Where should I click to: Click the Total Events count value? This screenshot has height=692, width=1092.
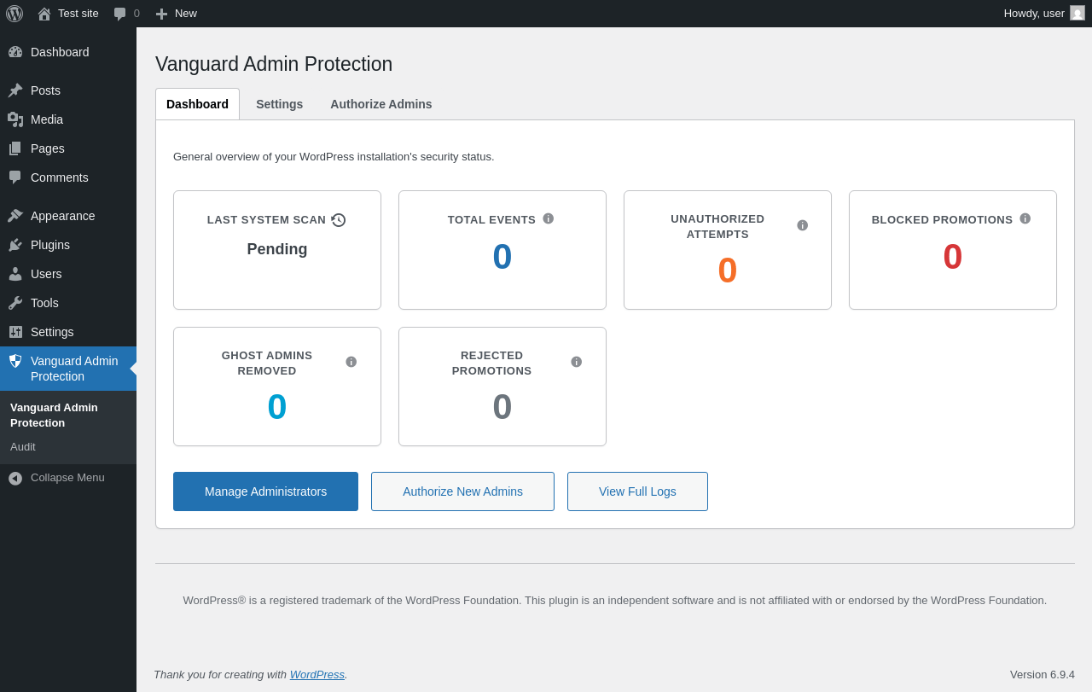[x=502, y=257]
